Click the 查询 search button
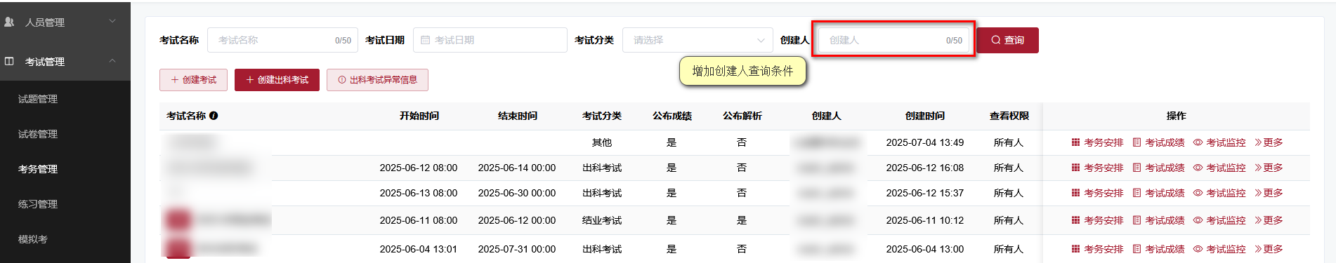Screen dimensions: 1336x263 click(x=1007, y=40)
